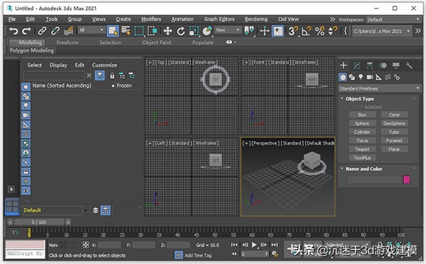This screenshot has width=426, height=264.
Task: Click the Undo arrow icon
Action: [13, 31]
